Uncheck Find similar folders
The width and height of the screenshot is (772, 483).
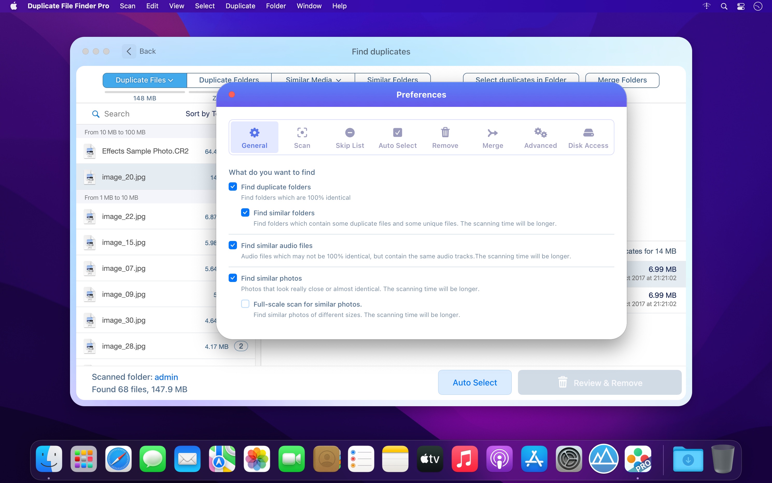click(x=245, y=212)
